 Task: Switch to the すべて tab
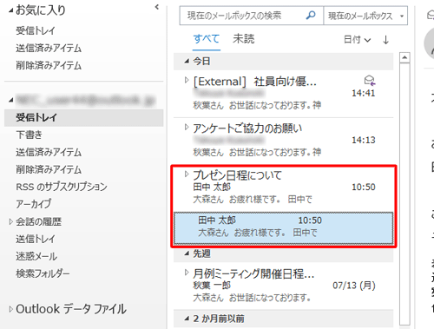click(x=207, y=39)
